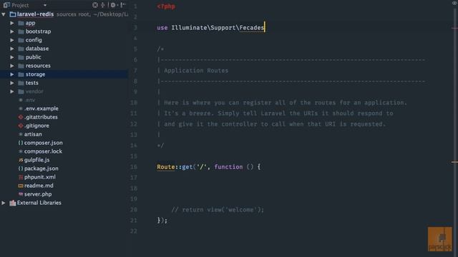
Task: Expand the bootstrap folder
Action: click(x=12, y=31)
